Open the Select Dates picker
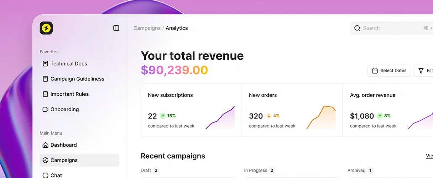433x178 pixels. (x=389, y=70)
